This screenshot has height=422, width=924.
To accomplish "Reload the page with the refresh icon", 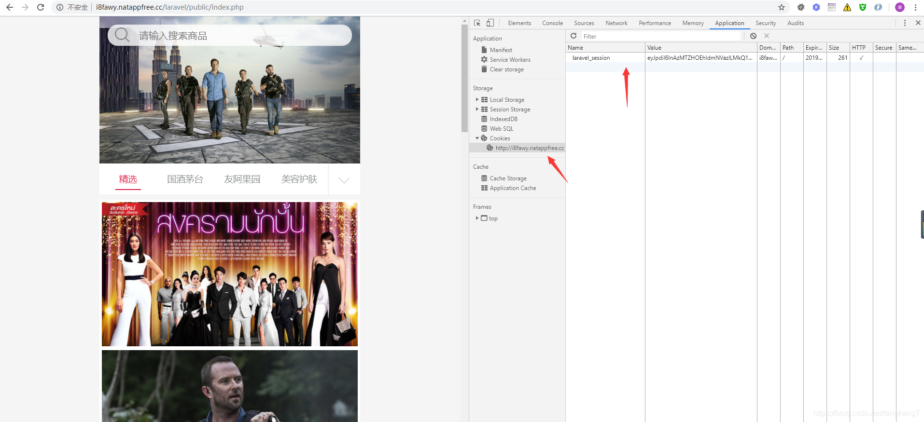I will (x=41, y=7).
